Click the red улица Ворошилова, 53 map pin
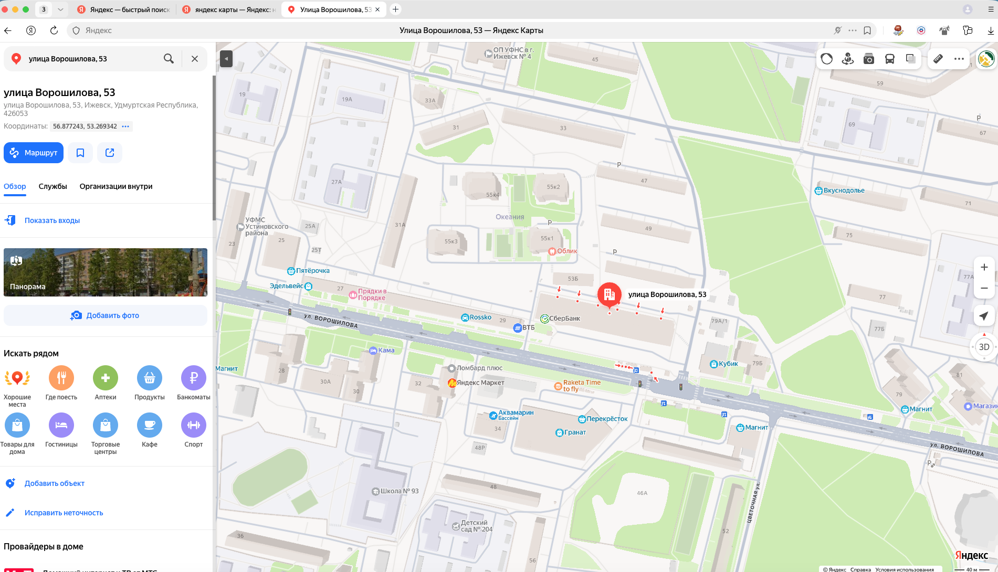998x572 pixels. 610,294
